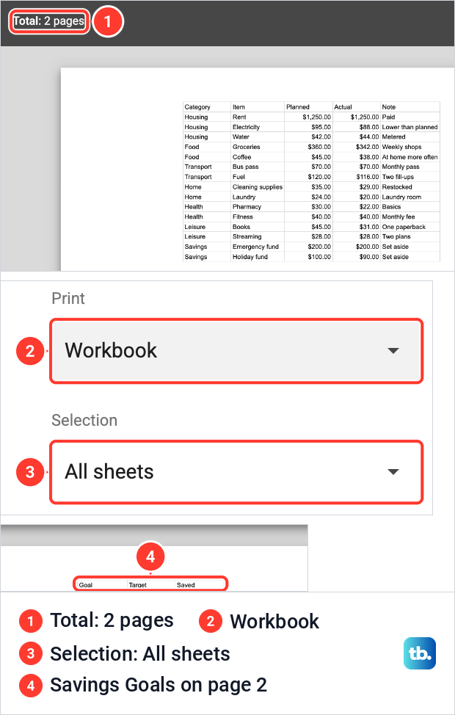455x715 pixels.
Task: Select the 'Rent' item cell
Action: pos(239,117)
